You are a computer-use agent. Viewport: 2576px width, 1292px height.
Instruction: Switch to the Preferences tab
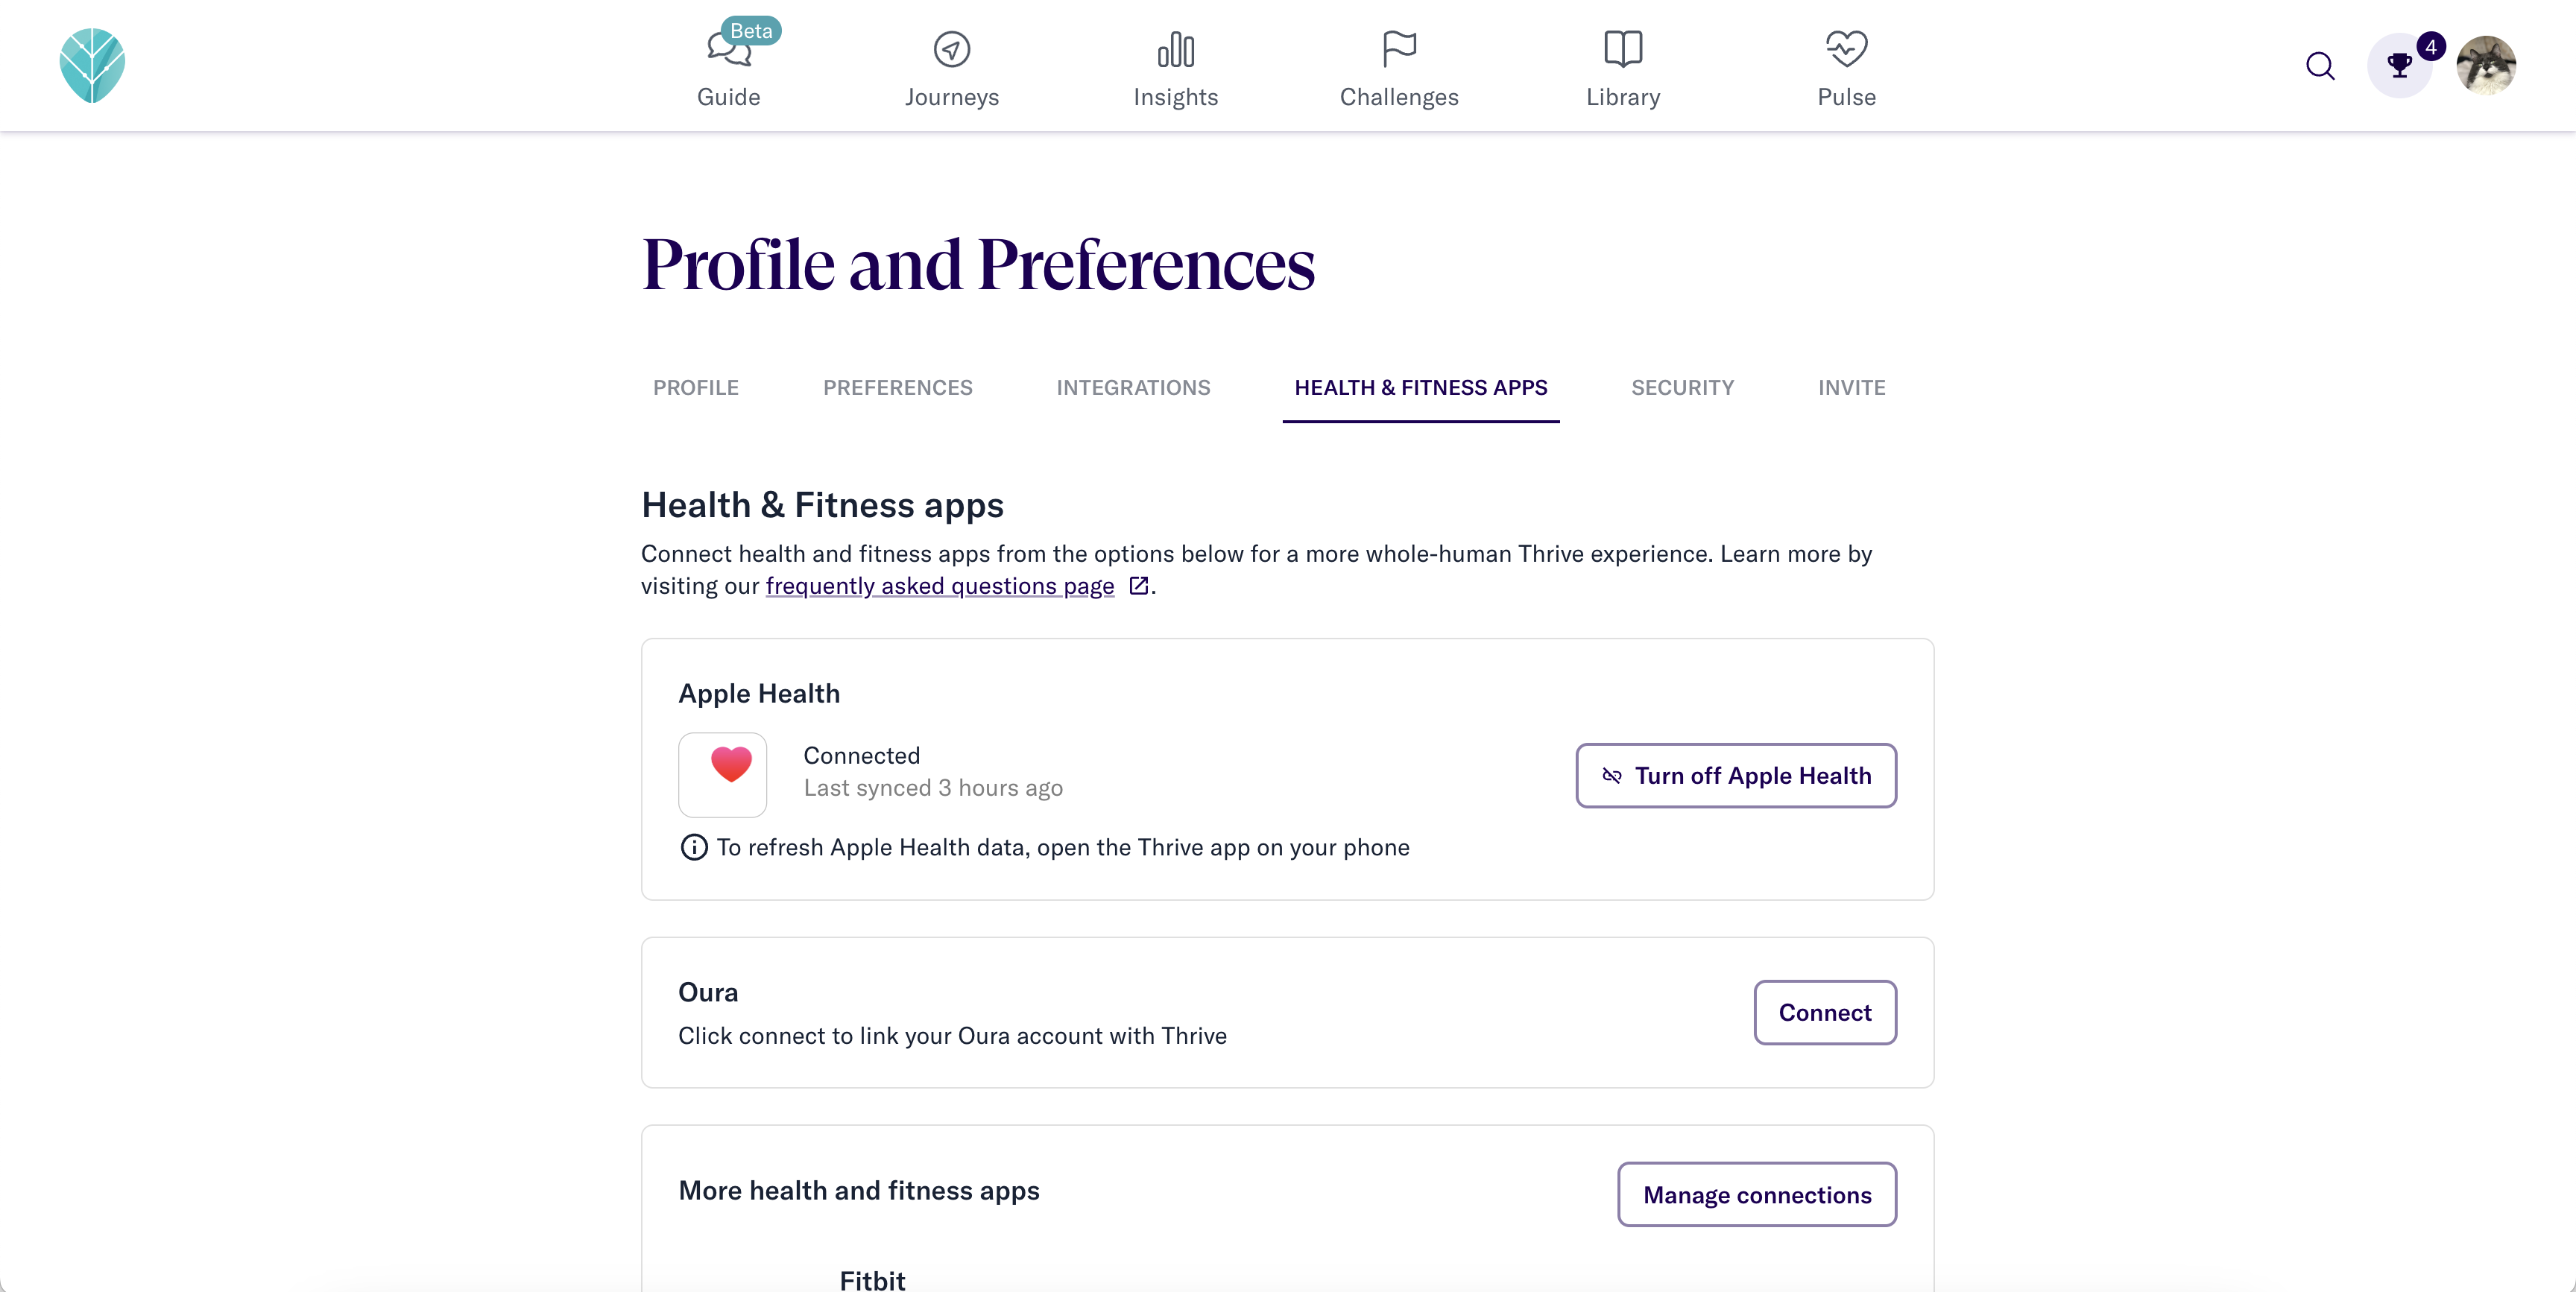tap(897, 387)
